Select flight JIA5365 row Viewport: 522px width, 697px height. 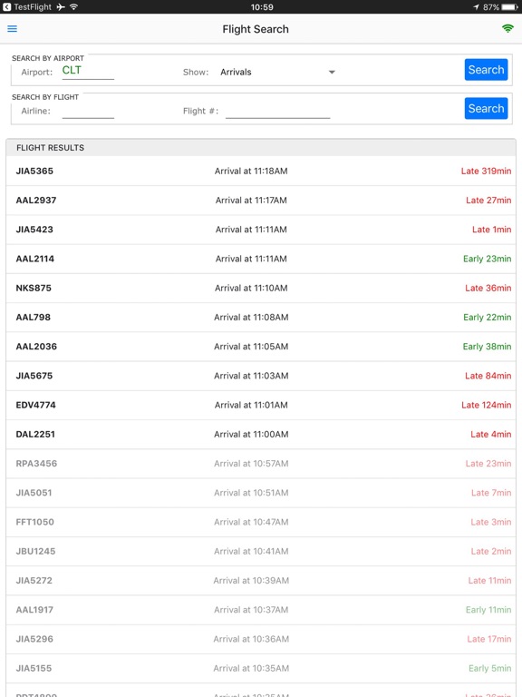click(261, 172)
